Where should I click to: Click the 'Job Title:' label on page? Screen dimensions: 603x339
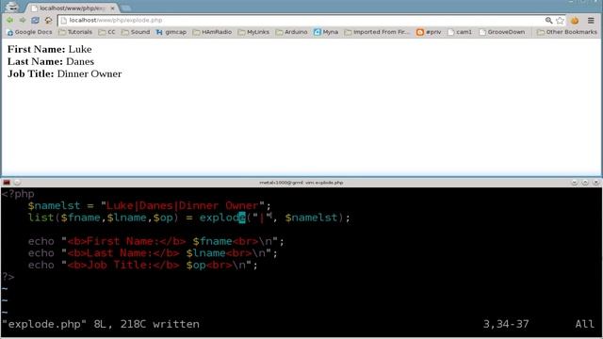point(31,73)
